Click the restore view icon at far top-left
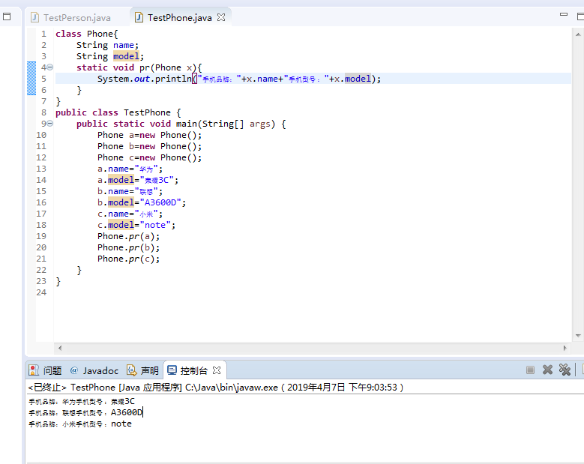This screenshot has width=584, height=464. tap(7, 16)
